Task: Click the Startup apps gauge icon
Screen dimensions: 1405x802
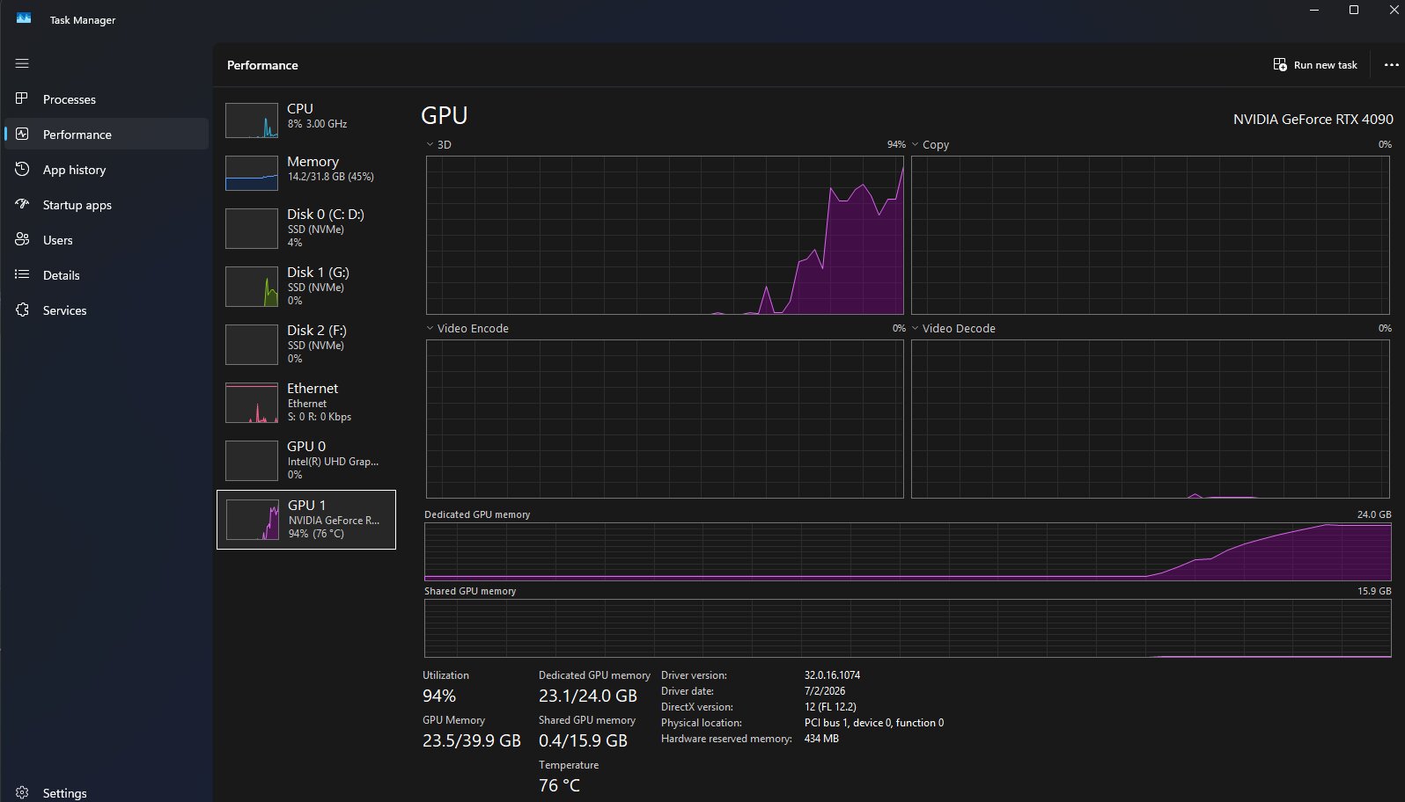Action: 22,204
